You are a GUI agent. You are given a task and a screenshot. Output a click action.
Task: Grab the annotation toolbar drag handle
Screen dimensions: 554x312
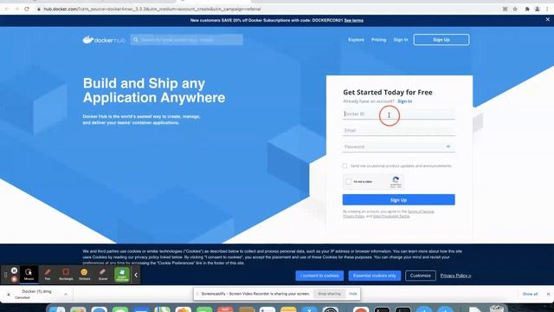point(5,275)
